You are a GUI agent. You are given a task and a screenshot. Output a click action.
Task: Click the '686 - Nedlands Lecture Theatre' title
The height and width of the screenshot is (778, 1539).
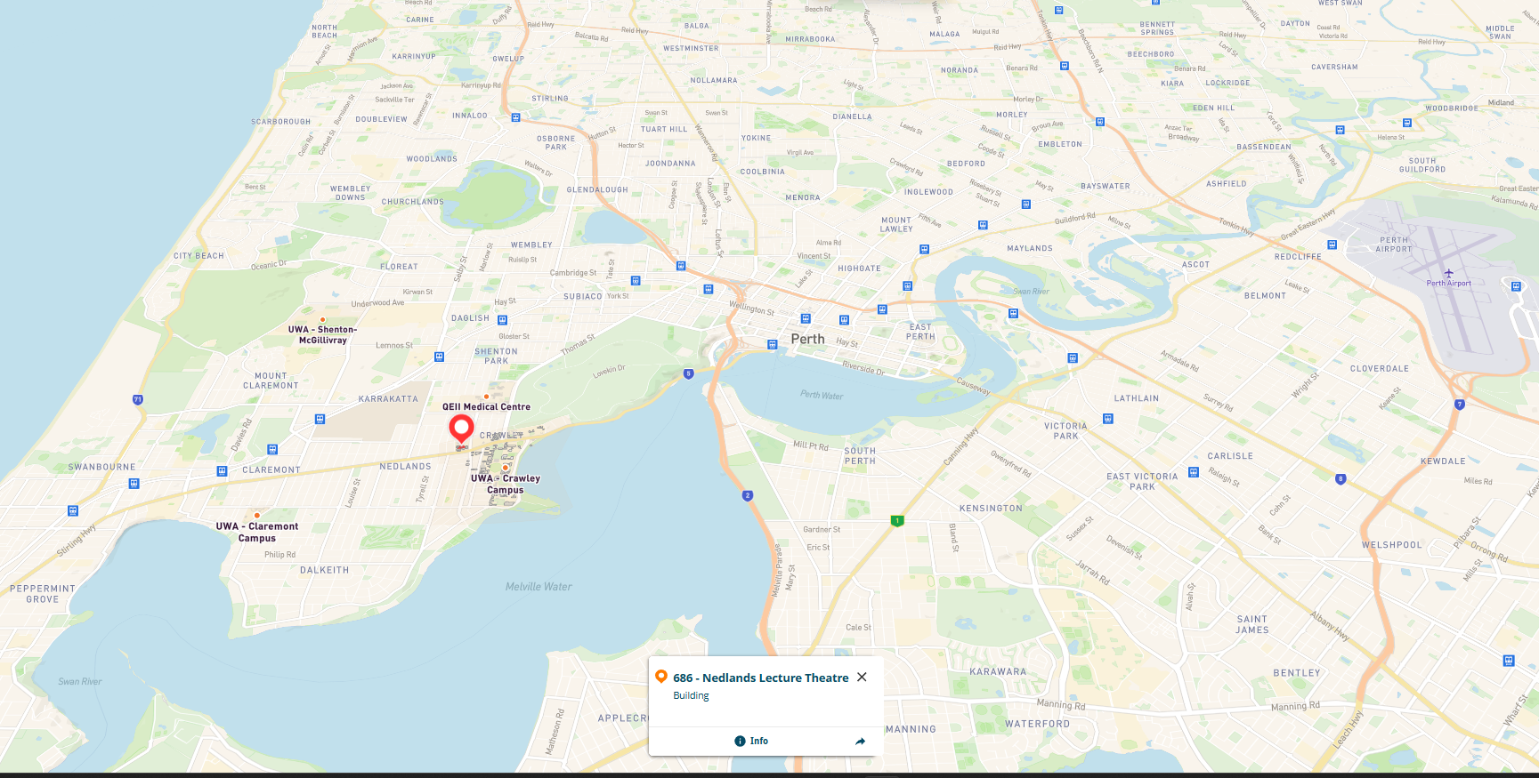point(760,678)
